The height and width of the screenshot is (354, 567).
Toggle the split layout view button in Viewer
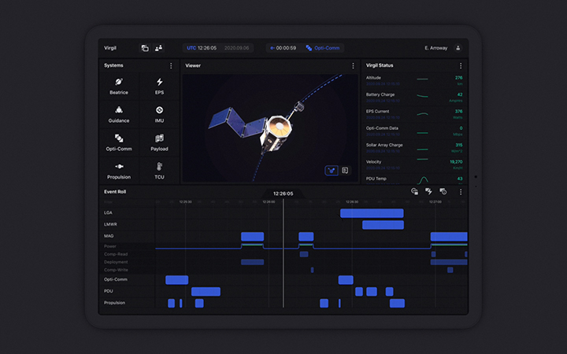(345, 171)
